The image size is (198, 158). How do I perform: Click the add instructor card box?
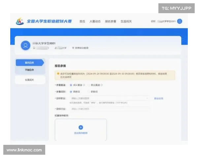click(81, 130)
